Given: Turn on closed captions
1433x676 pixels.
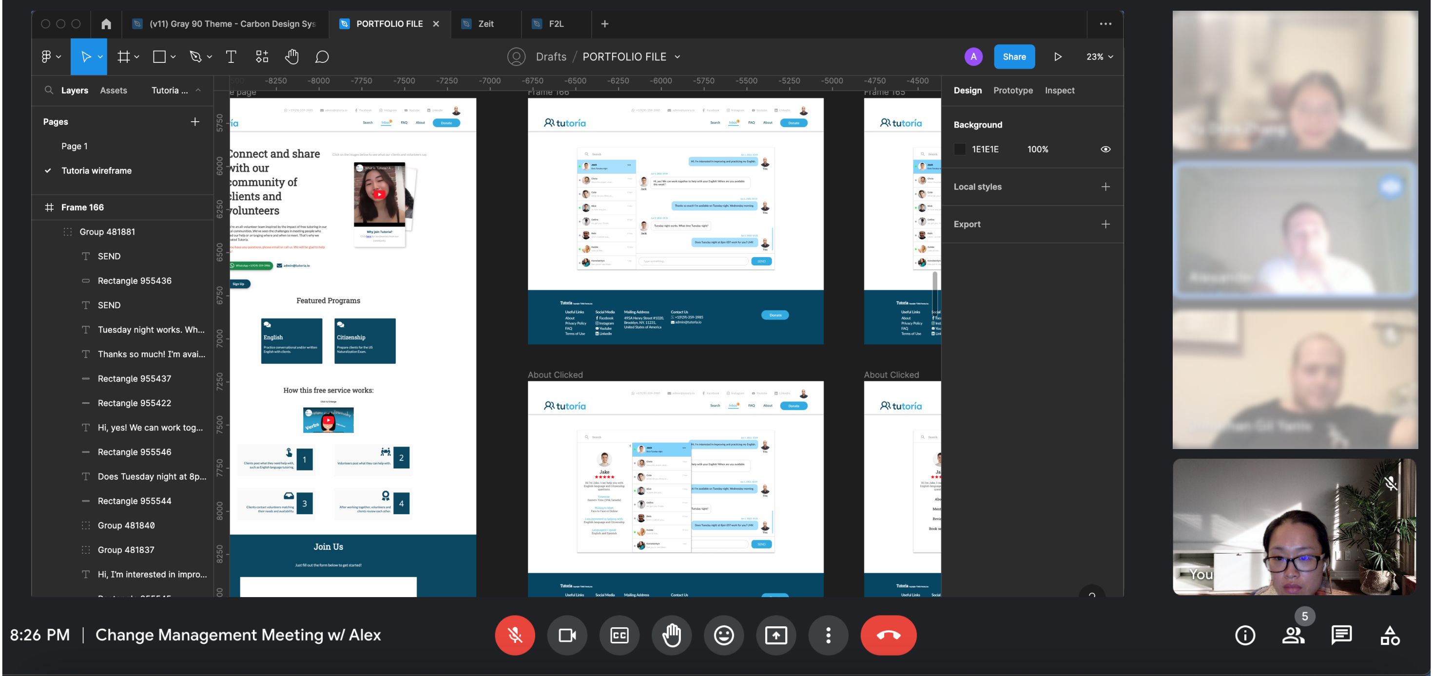Looking at the screenshot, I should pos(619,635).
